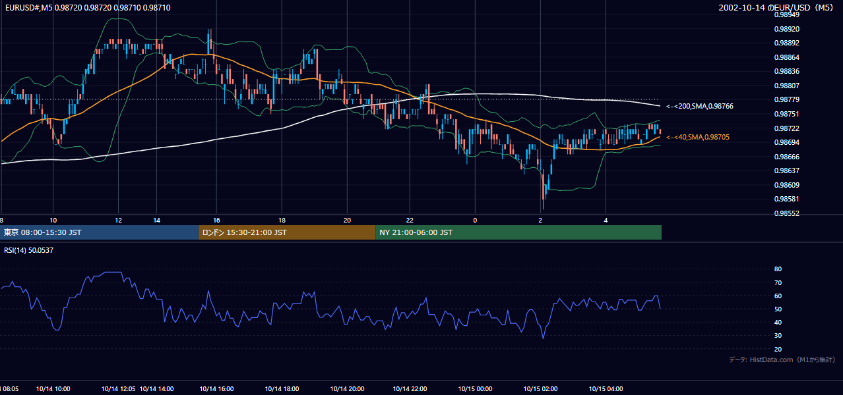Click hour marker 16 above the session bars

click(216, 220)
